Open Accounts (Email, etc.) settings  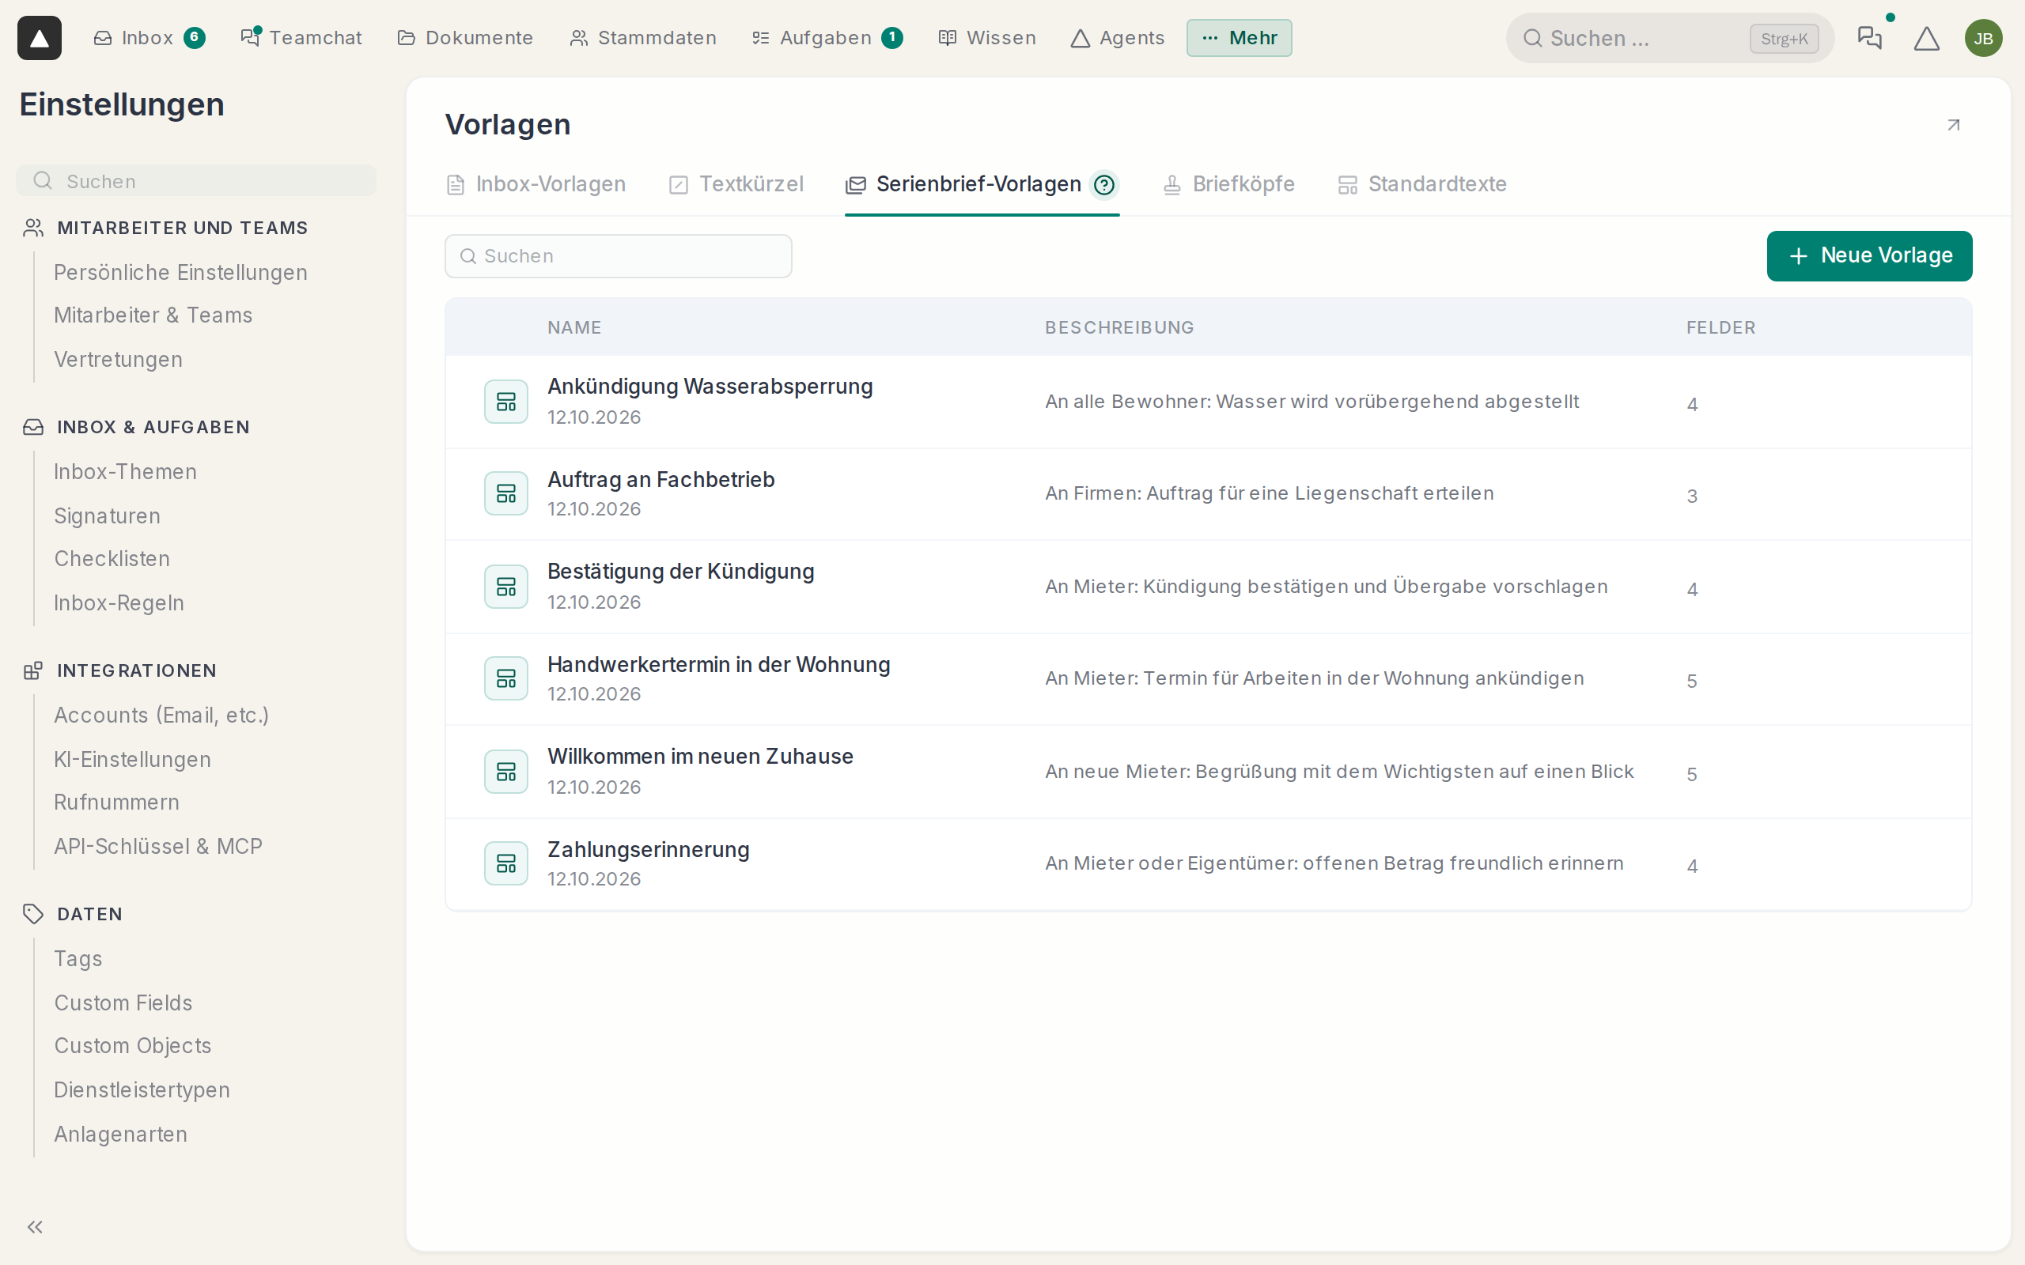[161, 716]
